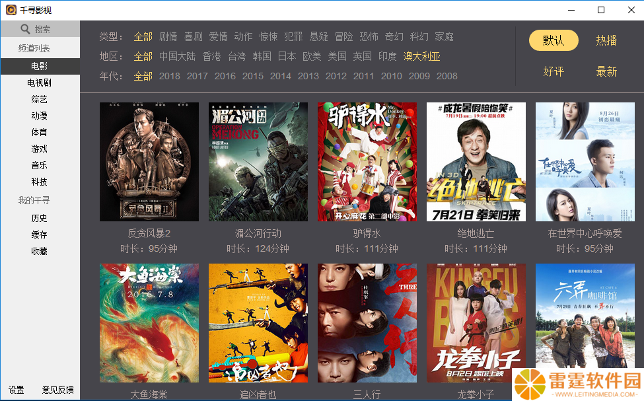This screenshot has height=401, width=644.
Task: Open the 六弄咖啡馆 movie poster
Action: pos(585,316)
